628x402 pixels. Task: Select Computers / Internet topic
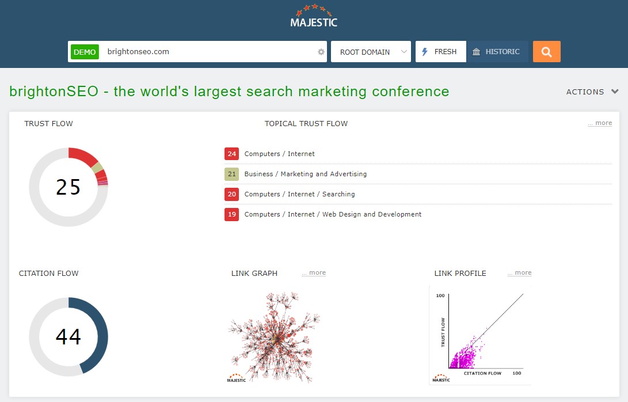click(x=280, y=154)
